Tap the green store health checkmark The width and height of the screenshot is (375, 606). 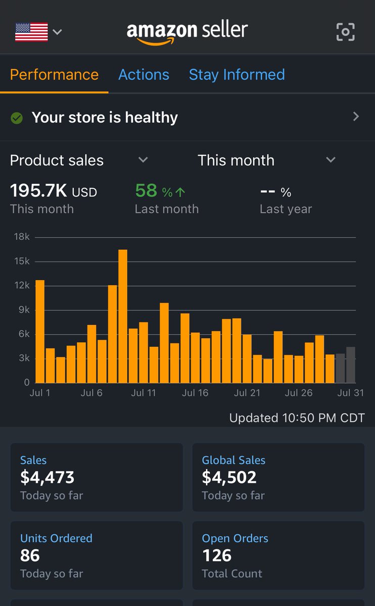pyautogui.click(x=17, y=118)
